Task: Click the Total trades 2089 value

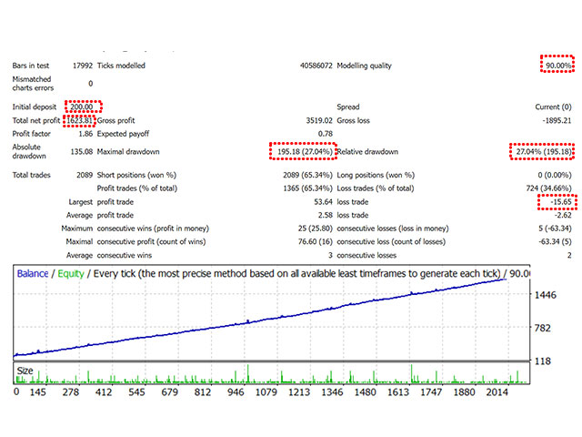Action: 80,174
